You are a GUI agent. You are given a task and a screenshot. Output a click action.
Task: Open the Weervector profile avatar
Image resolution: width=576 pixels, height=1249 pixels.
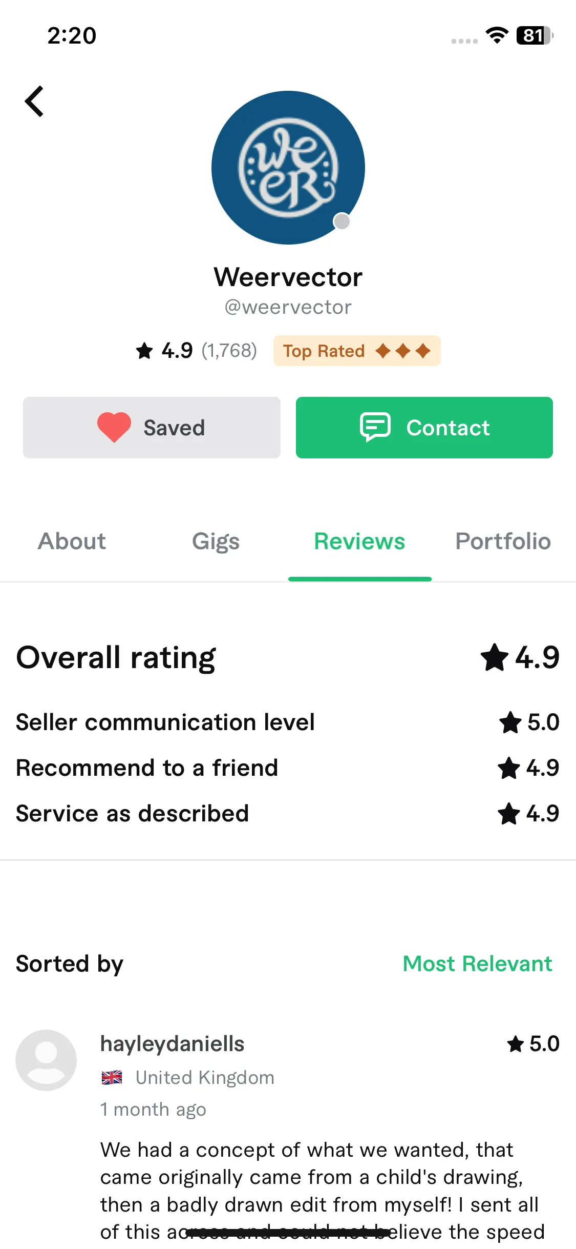288,168
